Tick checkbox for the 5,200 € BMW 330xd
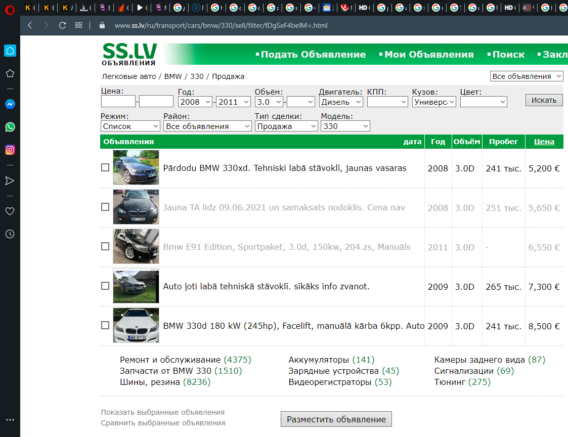This screenshot has width=568, height=437. click(x=105, y=167)
